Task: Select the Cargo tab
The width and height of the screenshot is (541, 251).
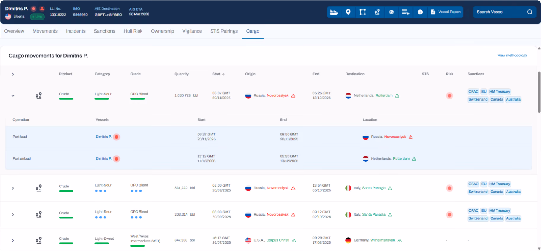Action: point(253,31)
